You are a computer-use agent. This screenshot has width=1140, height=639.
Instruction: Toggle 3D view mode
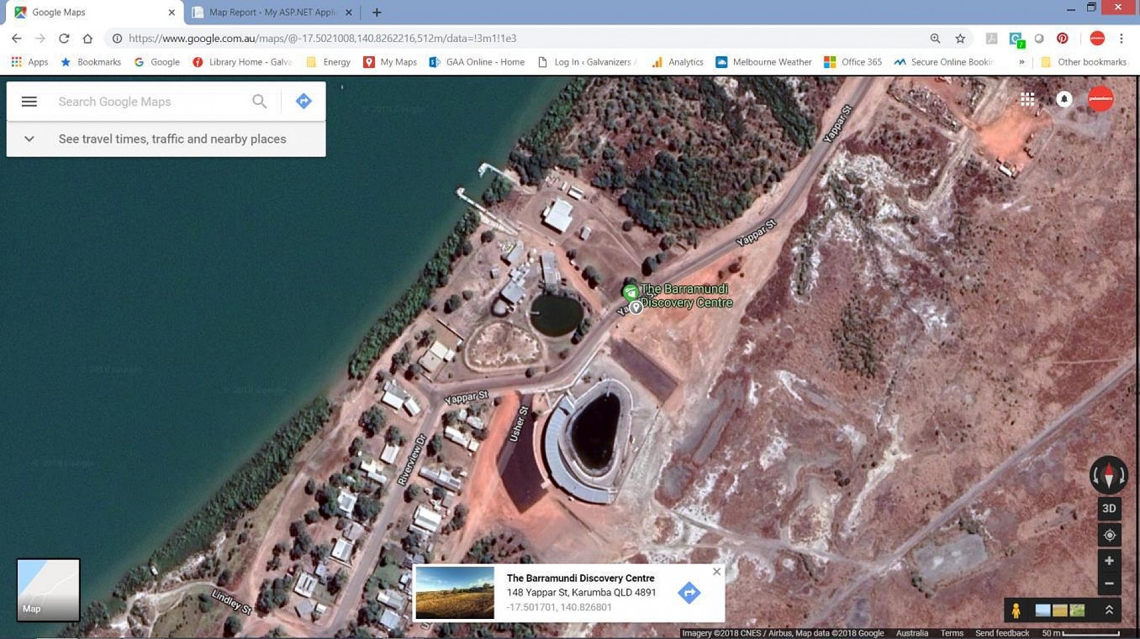pyautogui.click(x=1109, y=508)
